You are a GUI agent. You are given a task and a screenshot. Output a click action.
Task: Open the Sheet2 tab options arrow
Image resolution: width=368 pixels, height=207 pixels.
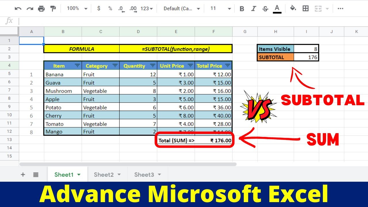pos(119,175)
